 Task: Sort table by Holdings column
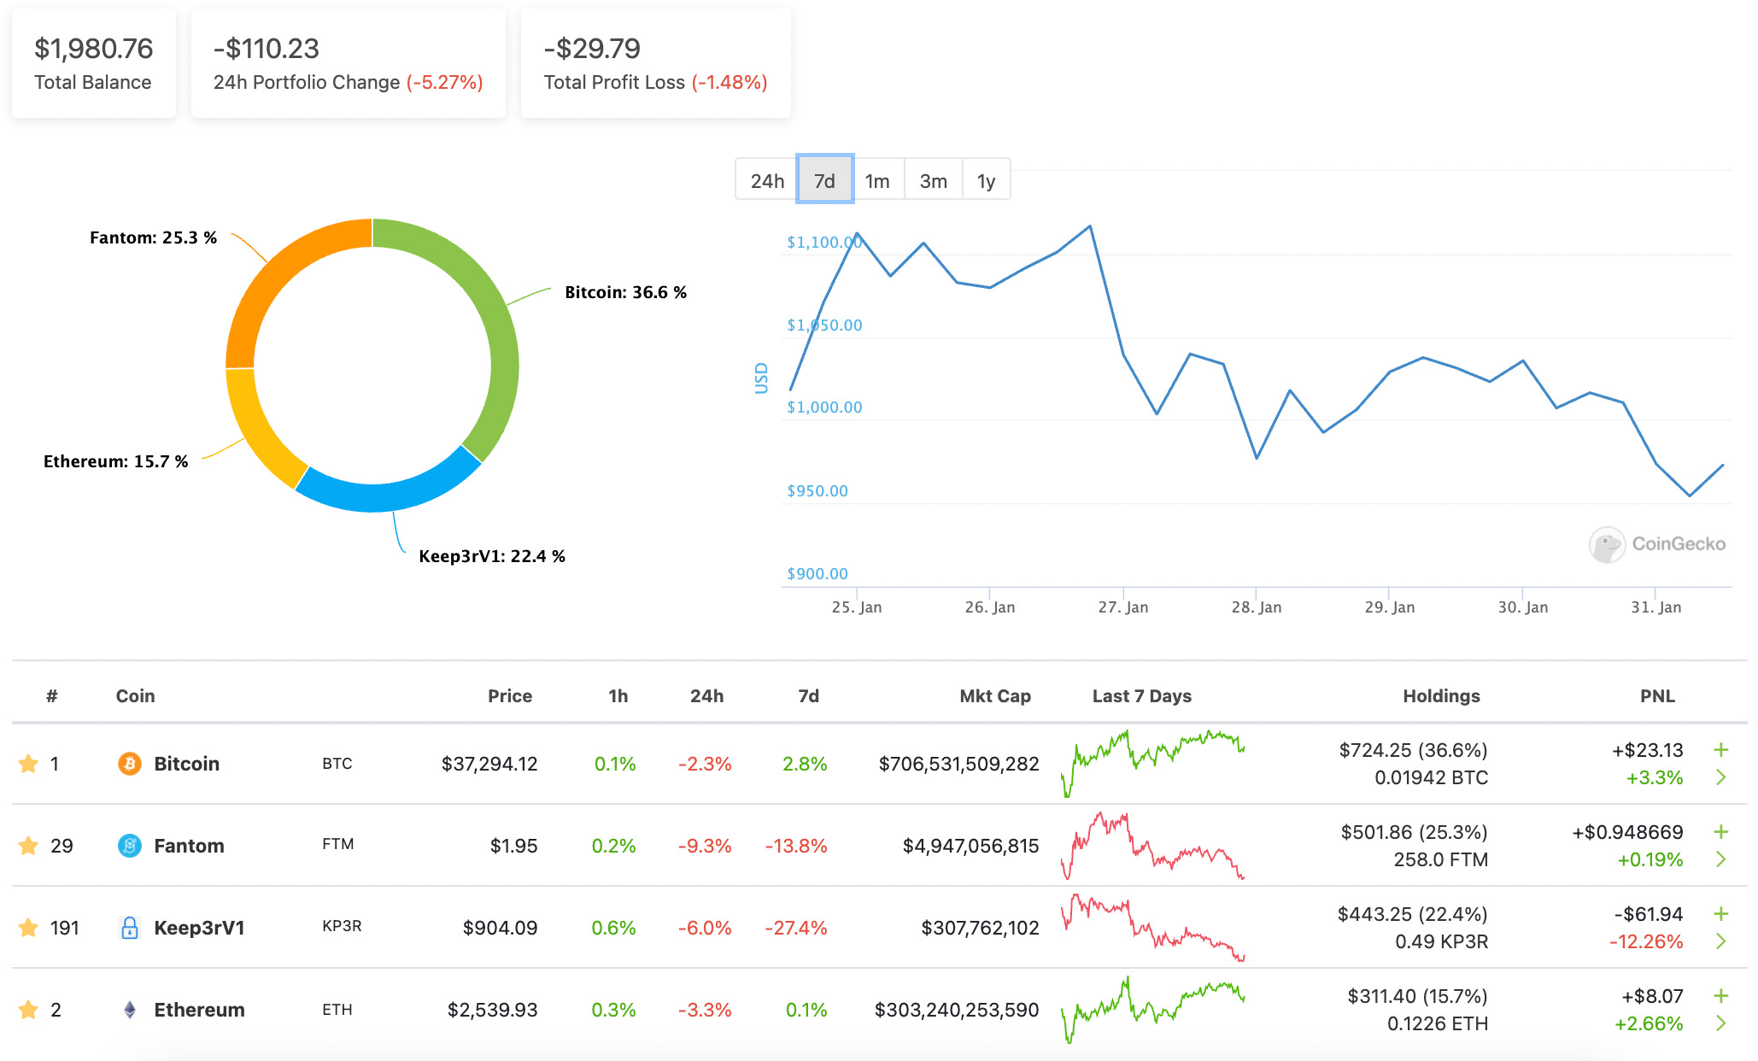1441,696
